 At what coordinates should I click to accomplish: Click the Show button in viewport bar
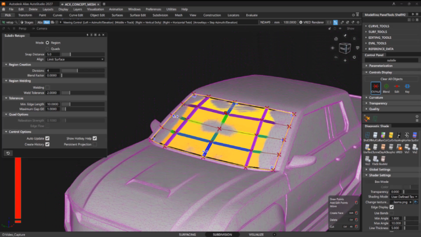(351, 28)
